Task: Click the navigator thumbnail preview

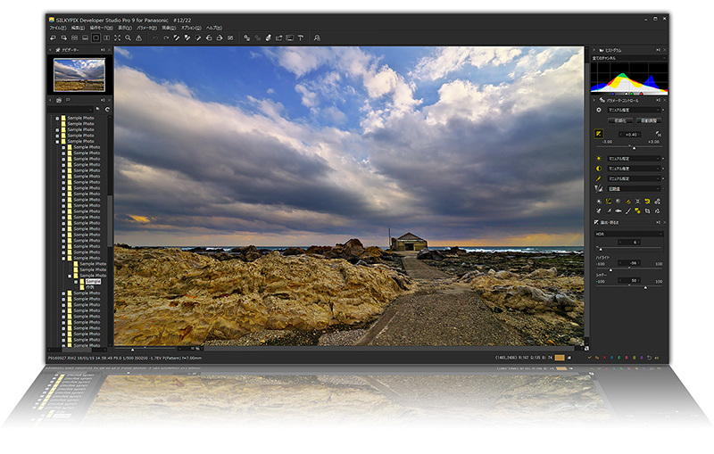Action: pos(79,75)
